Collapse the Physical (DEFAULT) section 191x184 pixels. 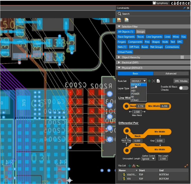point(119,68)
